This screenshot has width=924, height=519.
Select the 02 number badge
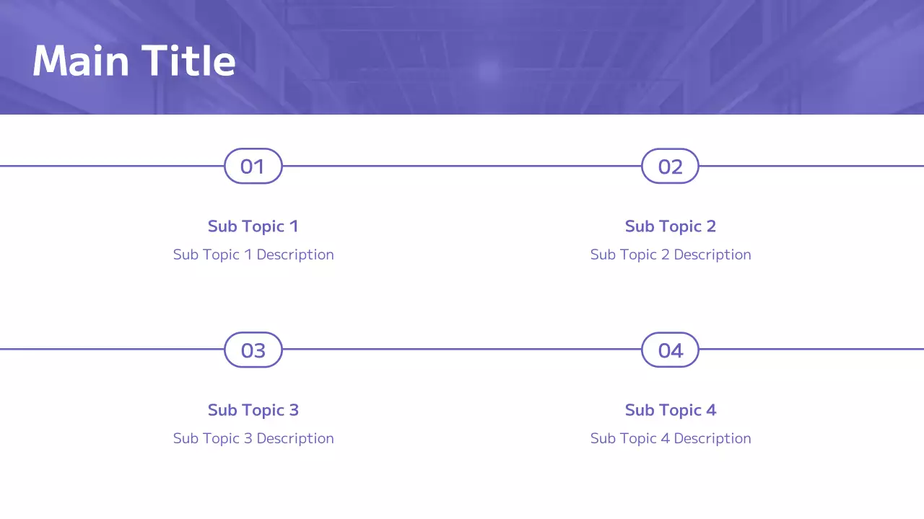click(670, 167)
